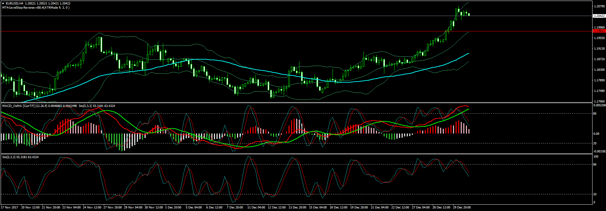Click the 1.20790 price scale label
Screen dimensions: 606x211
click(600, 6)
